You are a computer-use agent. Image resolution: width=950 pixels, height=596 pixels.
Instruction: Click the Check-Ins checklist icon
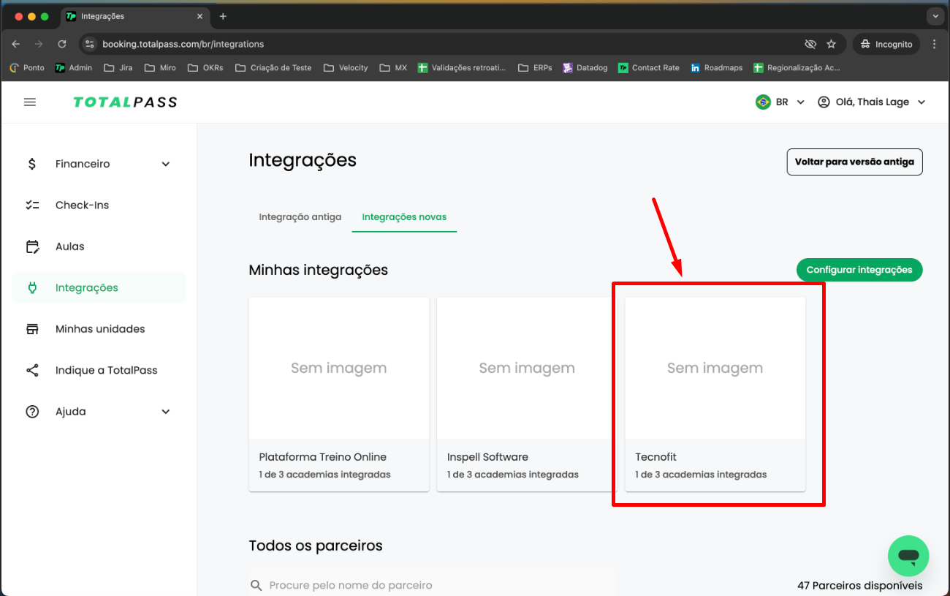pyautogui.click(x=32, y=205)
